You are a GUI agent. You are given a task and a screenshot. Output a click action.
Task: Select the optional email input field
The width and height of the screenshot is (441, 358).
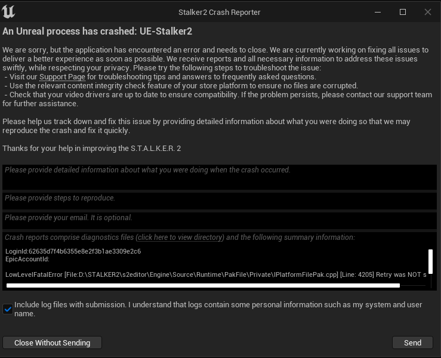[220, 220]
